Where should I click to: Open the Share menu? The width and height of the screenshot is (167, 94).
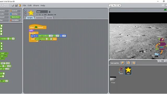point(36,5)
